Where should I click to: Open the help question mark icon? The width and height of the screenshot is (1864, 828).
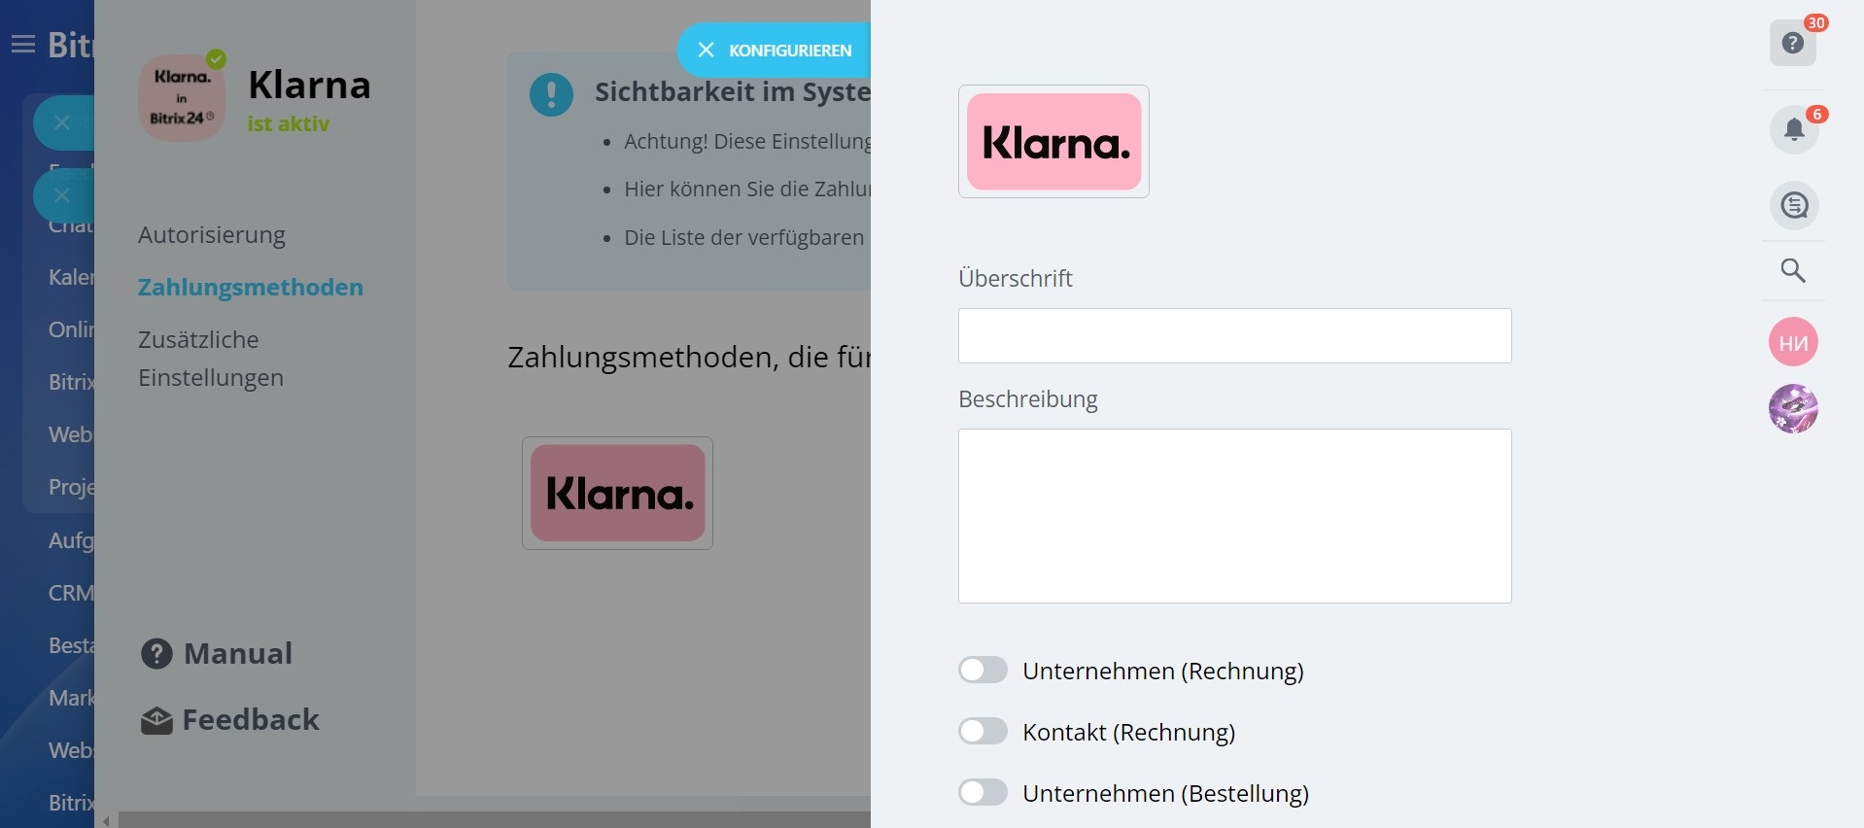pyautogui.click(x=1792, y=43)
